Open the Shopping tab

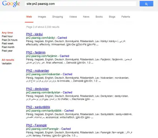pos(58,17)
